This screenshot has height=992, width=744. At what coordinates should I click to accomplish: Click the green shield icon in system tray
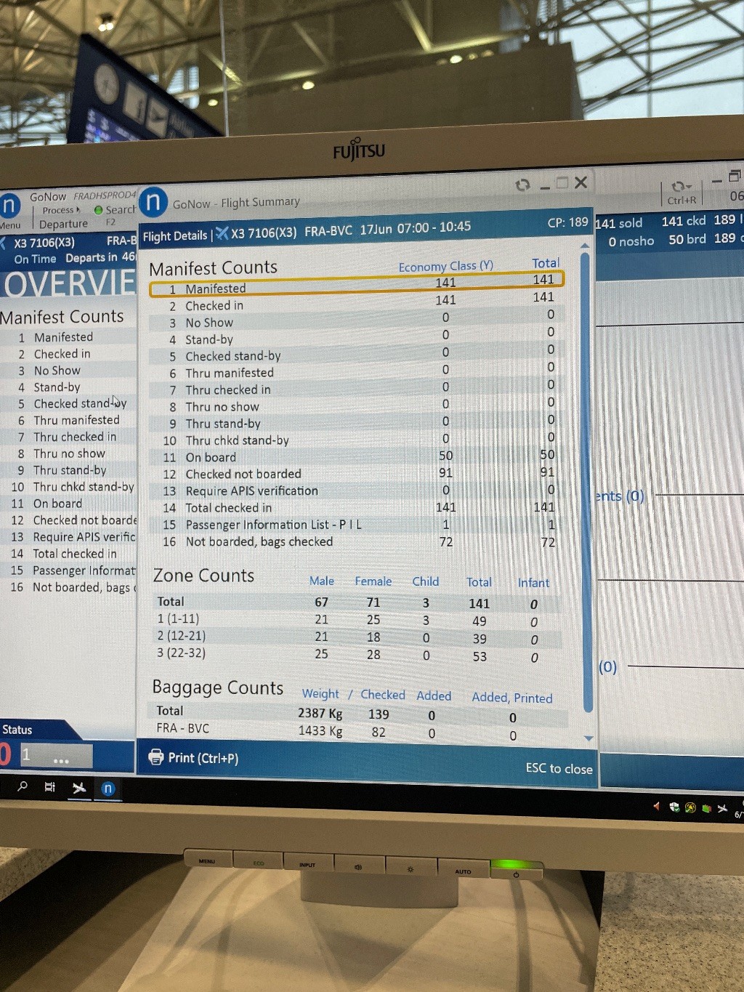(x=675, y=807)
